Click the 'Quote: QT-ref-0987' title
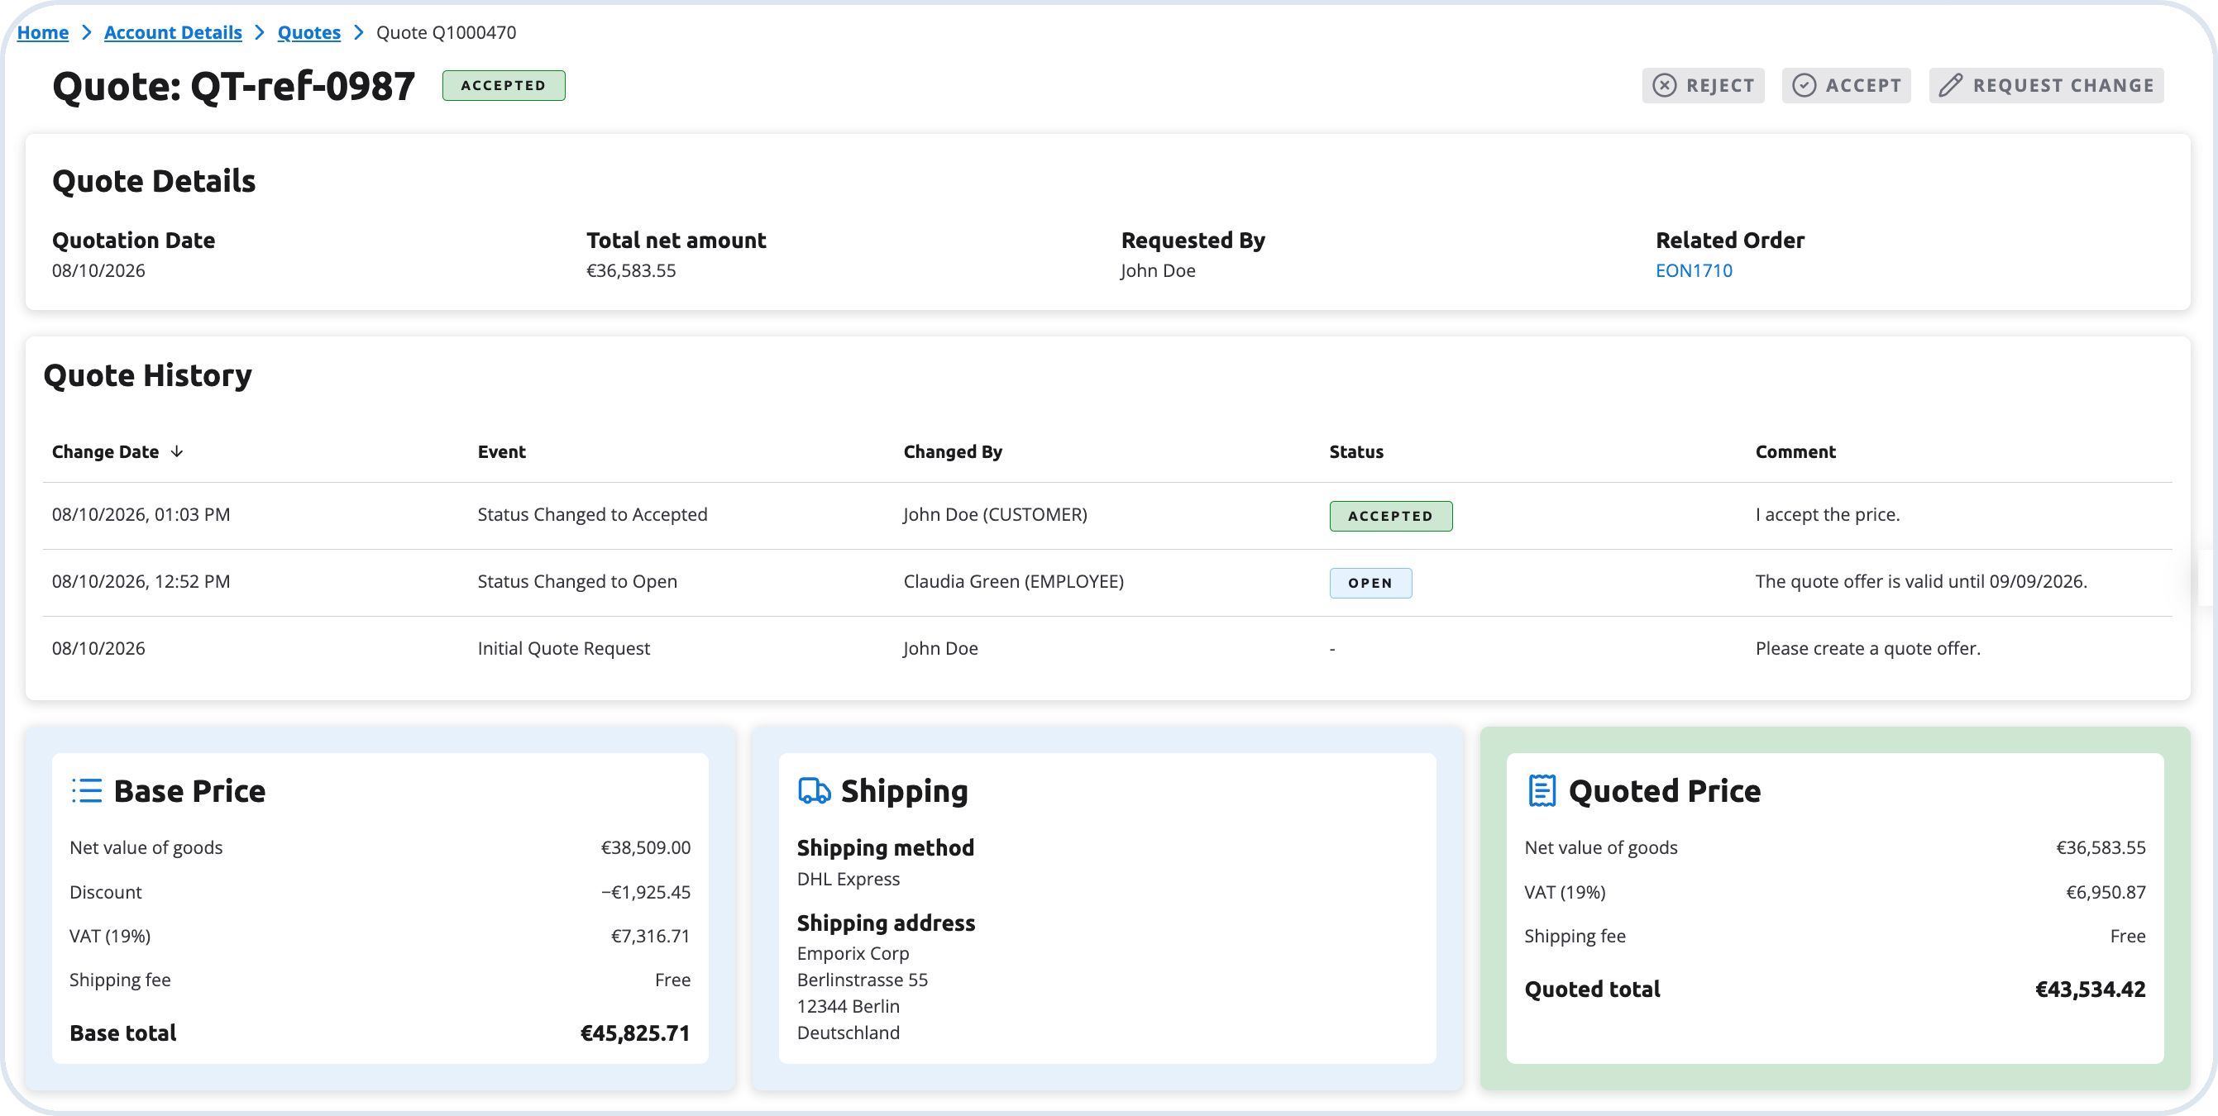This screenshot has height=1116, width=2218. (233, 86)
